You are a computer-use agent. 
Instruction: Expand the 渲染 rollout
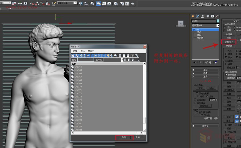coord(205,70)
